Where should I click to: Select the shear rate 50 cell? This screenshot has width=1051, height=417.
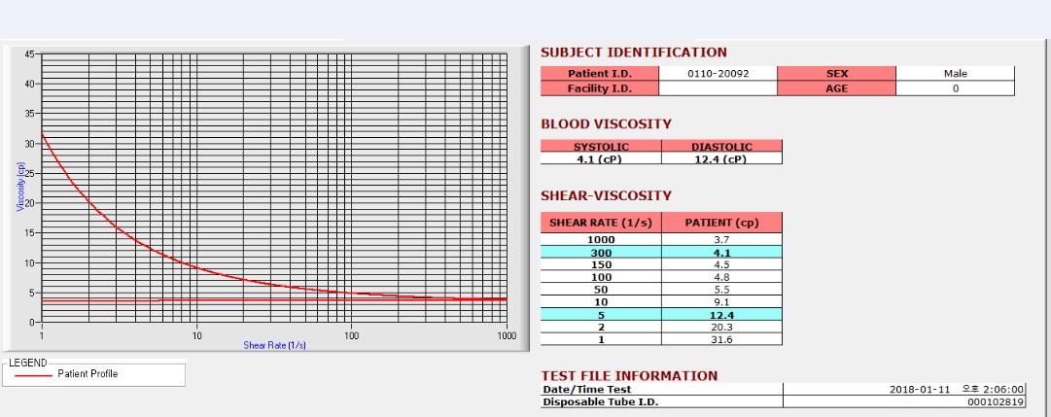(601, 289)
